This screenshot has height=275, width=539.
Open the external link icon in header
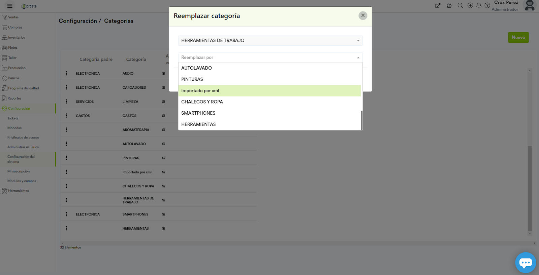click(438, 6)
